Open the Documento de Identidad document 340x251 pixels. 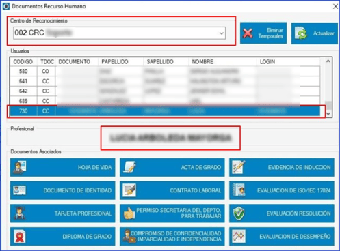tap(63, 190)
